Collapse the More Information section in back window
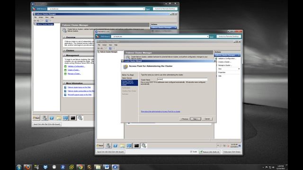Viewport: 303px width, 170px height. click(64, 83)
